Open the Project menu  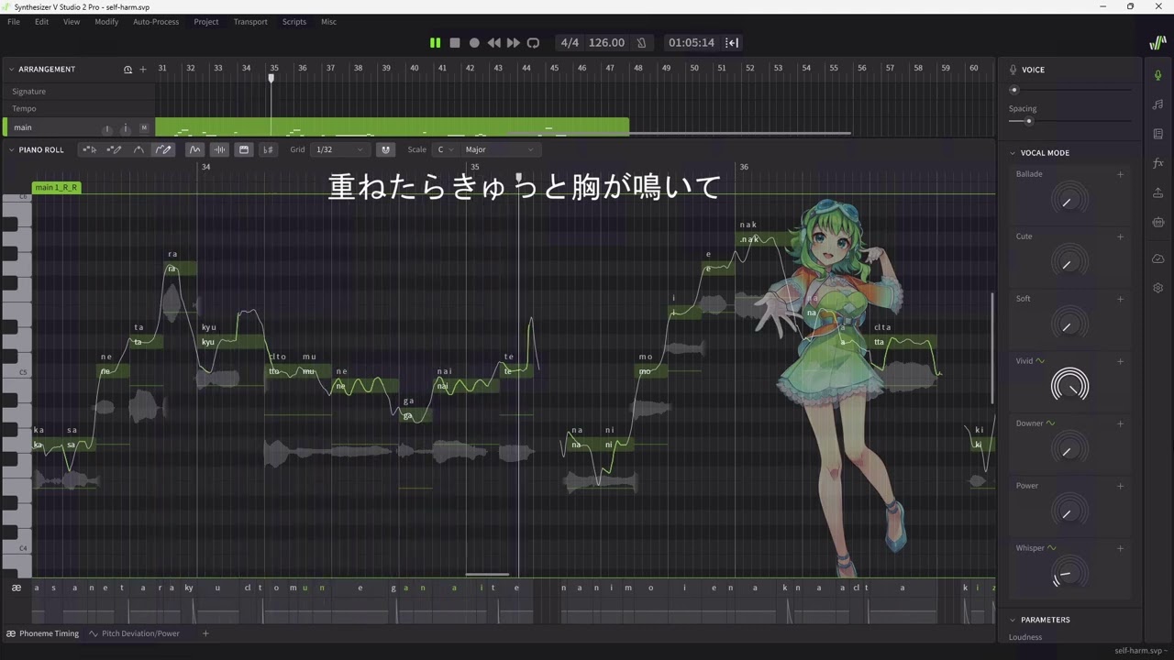pyautogui.click(x=206, y=22)
